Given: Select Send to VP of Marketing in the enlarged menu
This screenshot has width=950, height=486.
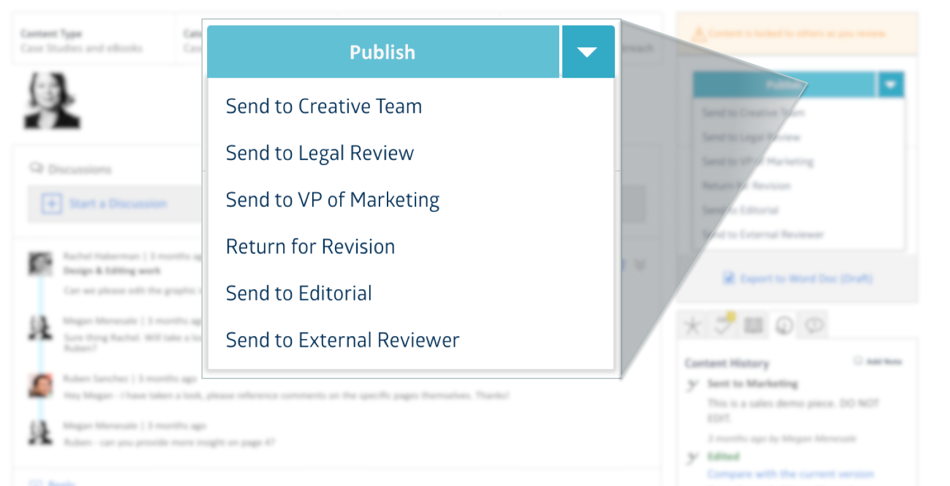Looking at the screenshot, I should (x=332, y=200).
